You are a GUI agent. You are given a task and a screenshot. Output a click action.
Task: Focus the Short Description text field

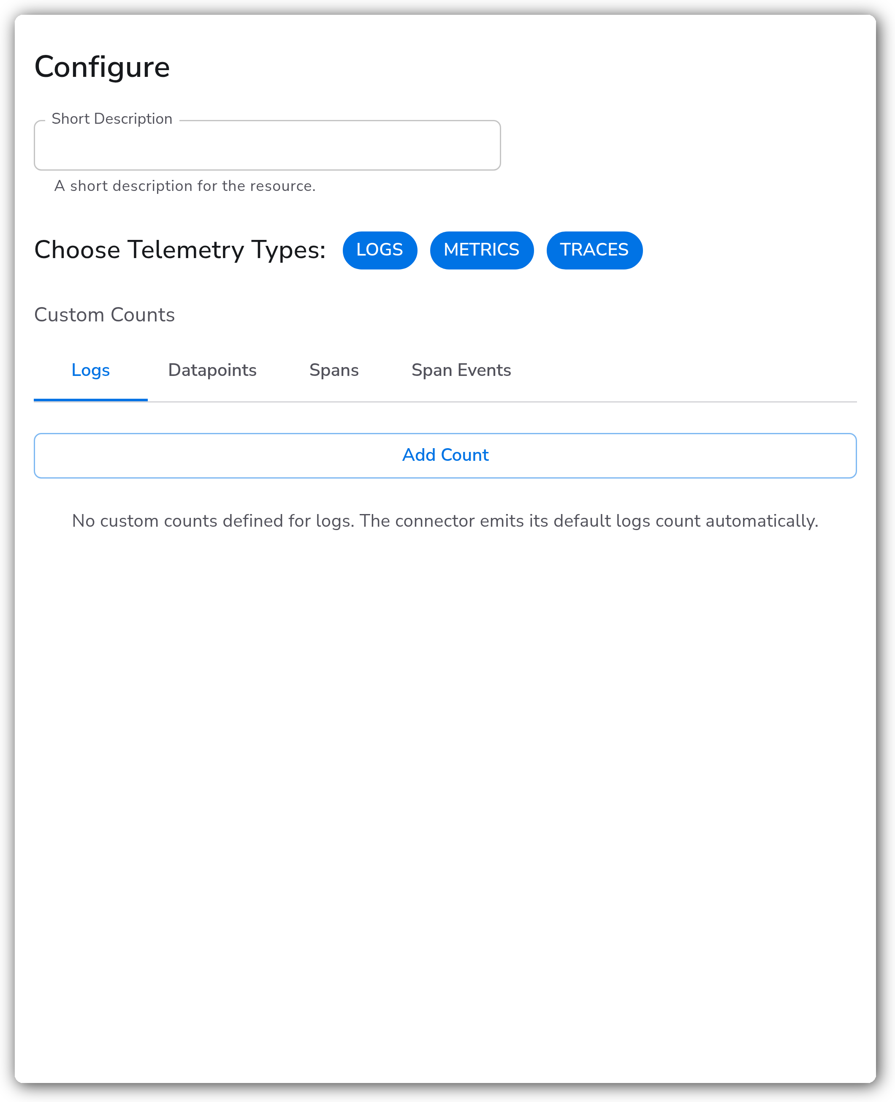click(x=267, y=145)
